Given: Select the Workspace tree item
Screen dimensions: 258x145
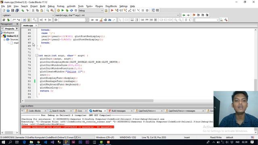Looking at the screenshot, I should click(x=9, y=33).
